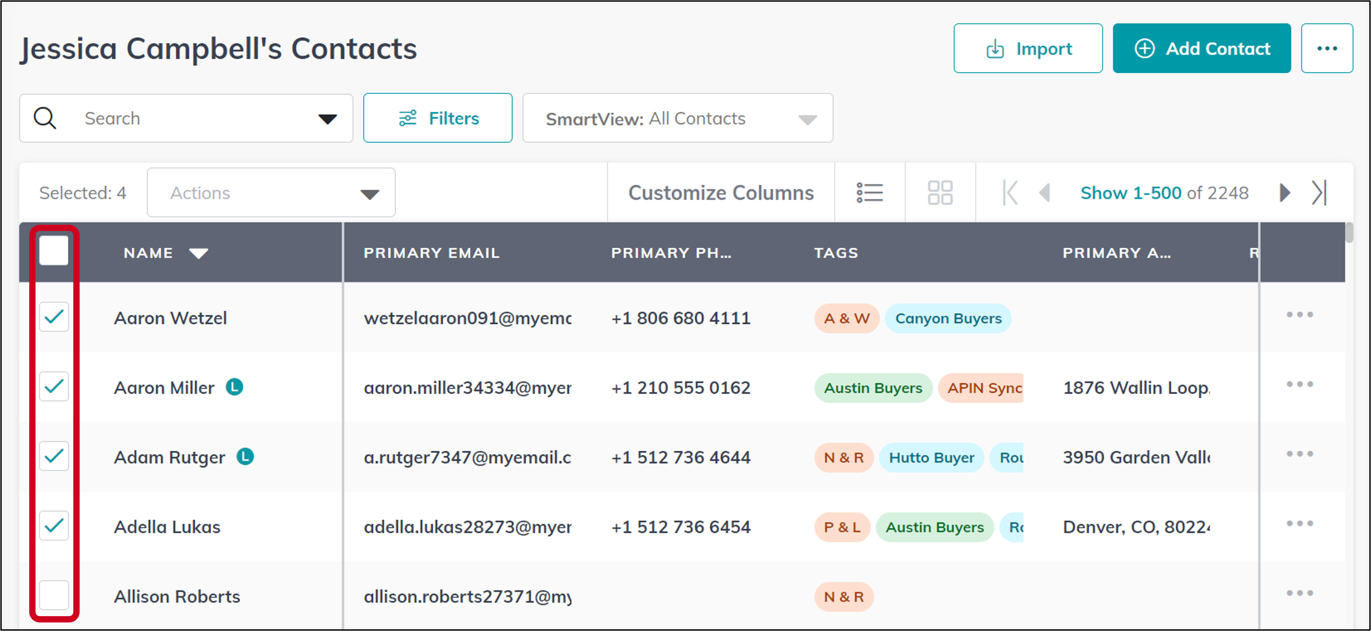
Task: Click the PRIMARY EMAIL column header
Action: 432,253
